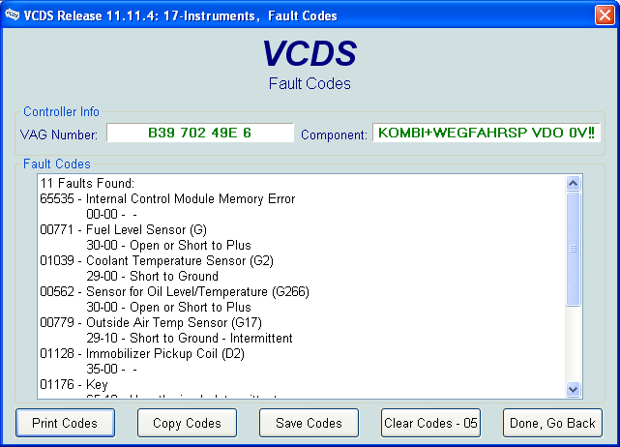Click the '00-00 - -' detail line
Image resolution: width=620 pixels, height=447 pixels.
[111, 215]
